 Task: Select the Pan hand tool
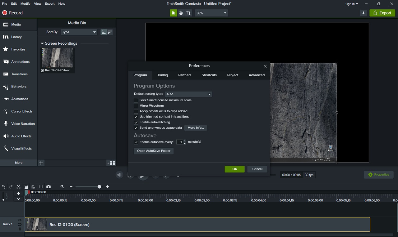[181, 13]
